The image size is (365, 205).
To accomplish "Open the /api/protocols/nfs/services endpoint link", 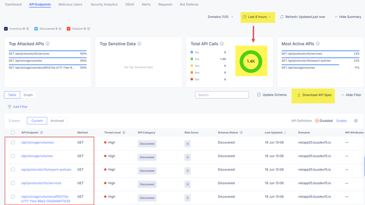I will pos(41,183).
